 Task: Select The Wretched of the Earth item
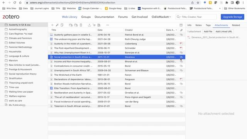(117, 75)
